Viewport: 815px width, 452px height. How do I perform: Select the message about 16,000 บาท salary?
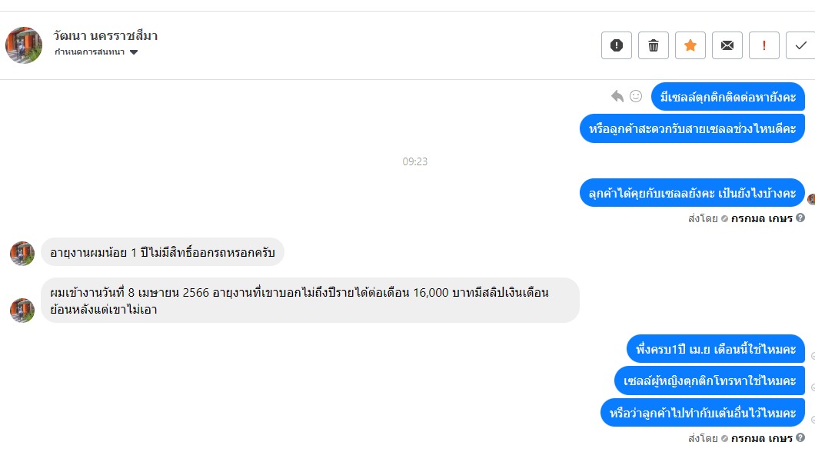click(309, 301)
